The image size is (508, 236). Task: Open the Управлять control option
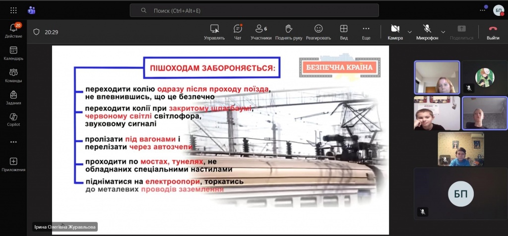click(x=214, y=32)
